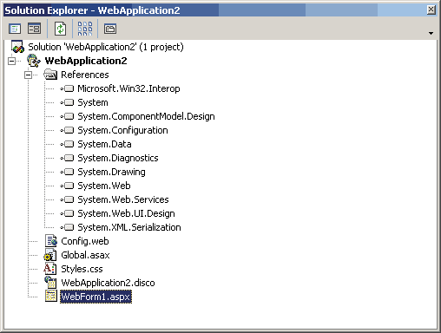Select the Global.asax file
The height and width of the screenshot is (333, 441).
[85, 255]
